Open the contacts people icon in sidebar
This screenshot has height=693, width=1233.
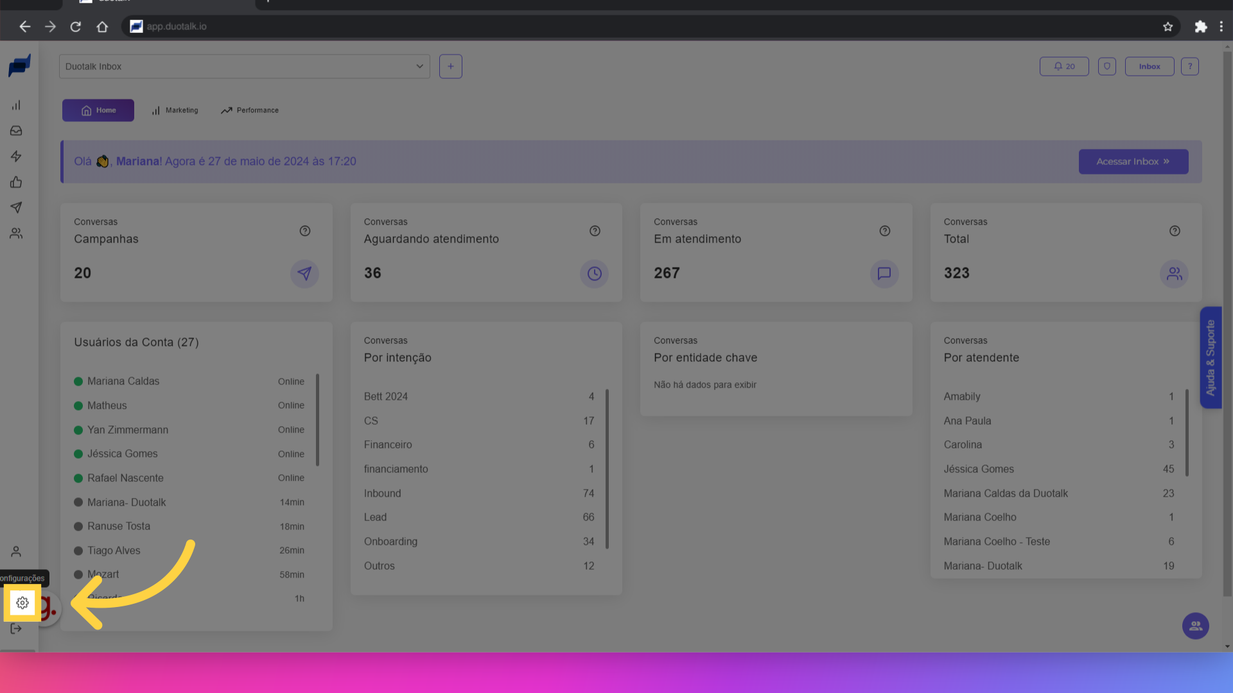tap(16, 234)
